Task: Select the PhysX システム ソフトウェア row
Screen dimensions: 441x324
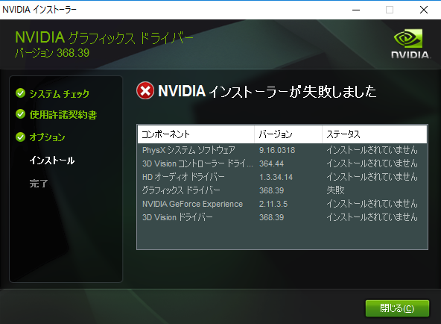Action: (282, 150)
